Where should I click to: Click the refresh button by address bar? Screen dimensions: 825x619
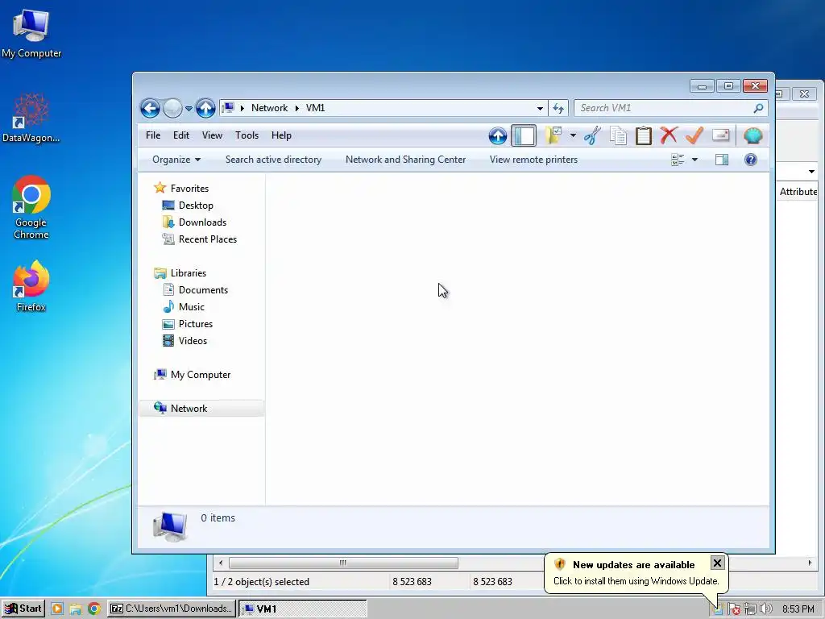tap(558, 109)
